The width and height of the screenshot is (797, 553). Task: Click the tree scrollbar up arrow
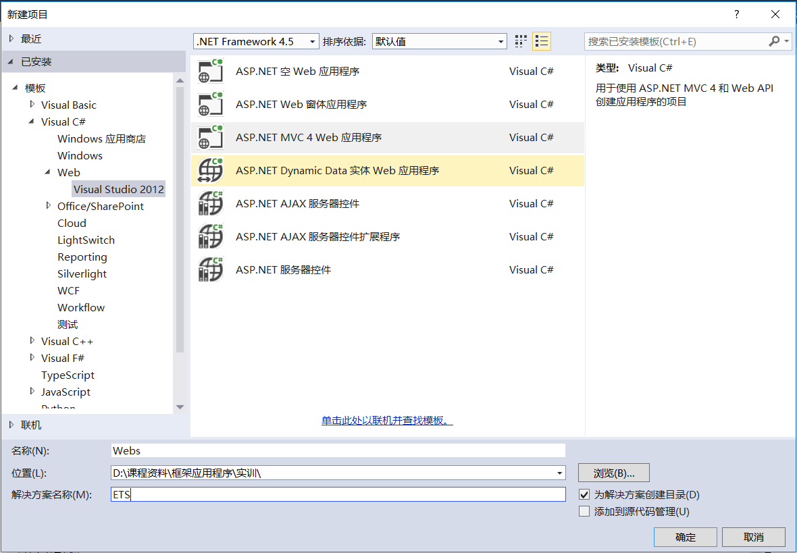coord(180,81)
